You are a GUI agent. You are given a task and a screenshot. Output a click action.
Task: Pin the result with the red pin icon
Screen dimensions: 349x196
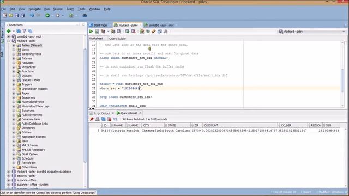(92, 119)
